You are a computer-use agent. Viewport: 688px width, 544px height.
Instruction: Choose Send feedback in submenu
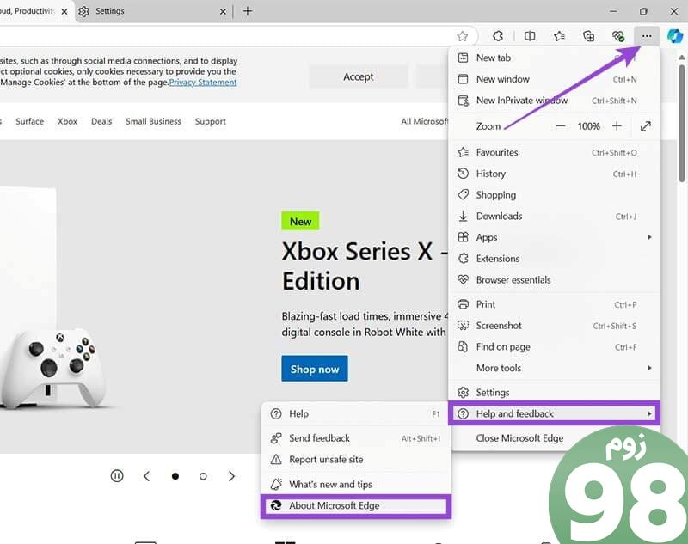coord(356,438)
